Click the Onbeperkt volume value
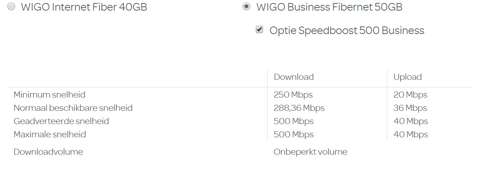This screenshot has width=483, height=171. 310,152
